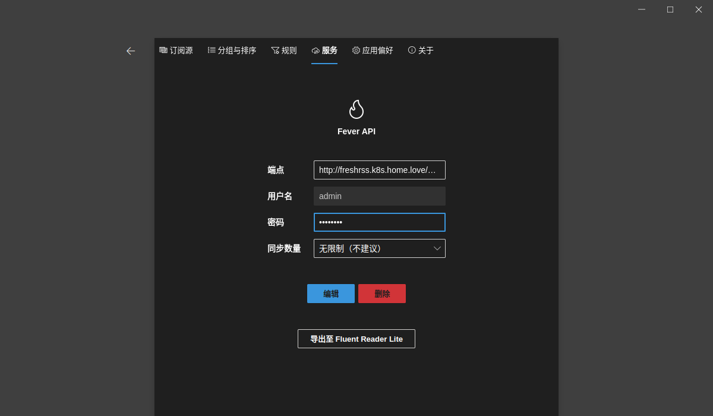Image resolution: width=713 pixels, height=416 pixels.
Task: Expand the 同步数量 dropdown
Action: coord(380,248)
